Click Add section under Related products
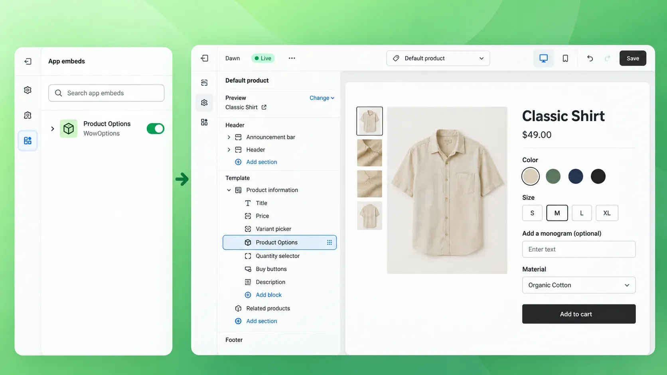This screenshot has width=667, height=375. coord(261,321)
